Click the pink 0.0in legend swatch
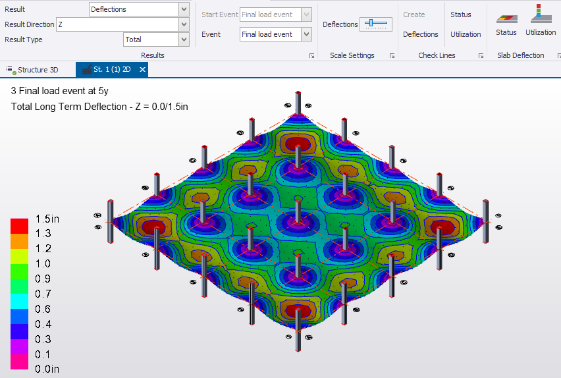561x378 pixels. click(x=20, y=361)
